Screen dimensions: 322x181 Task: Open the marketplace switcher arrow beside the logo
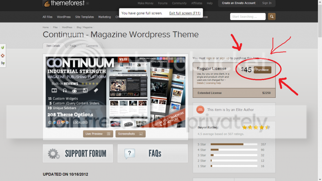pyautogui.click(x=87, y=3)
